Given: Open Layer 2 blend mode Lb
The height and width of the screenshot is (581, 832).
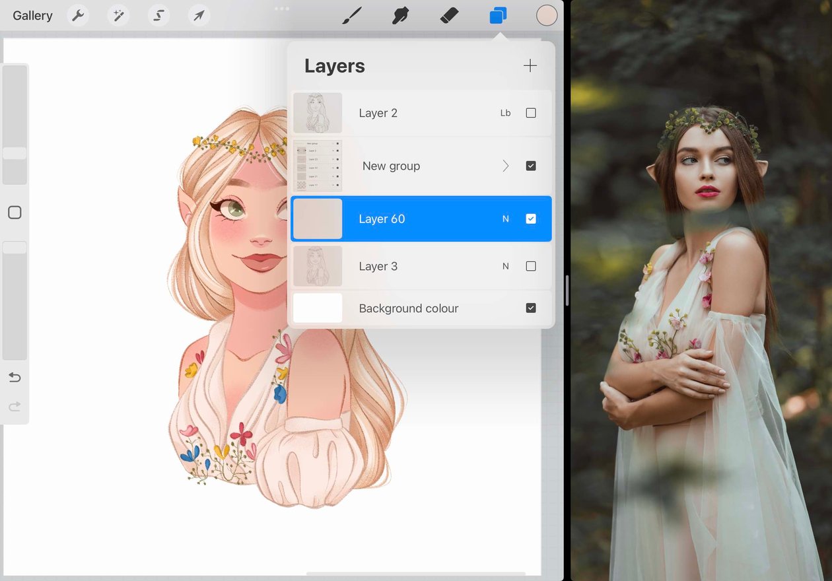Looking at the screenshot, I should tap(506, 113).
